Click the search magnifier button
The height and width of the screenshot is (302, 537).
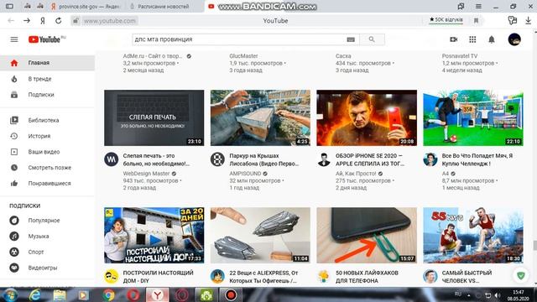372,39
